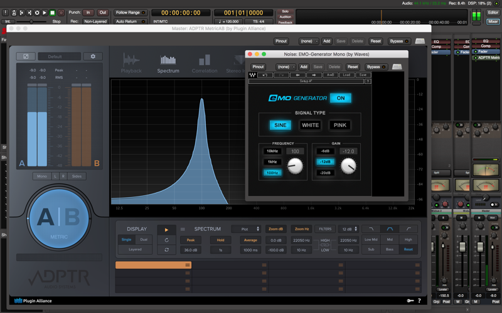
Task: Click the Plugin Alliance key icon
Action: click(x=410, y=300)
